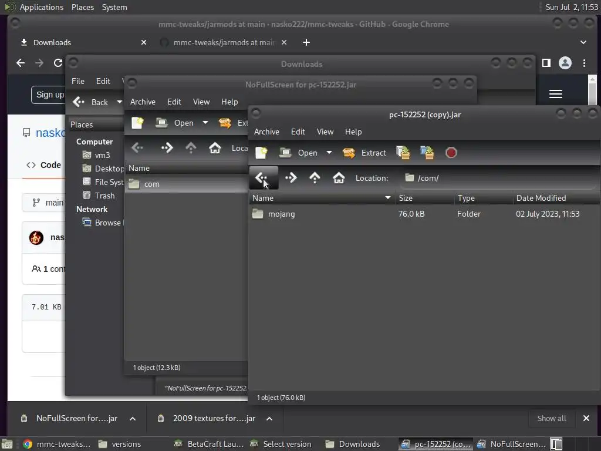Open Archive menu in NoFullScreen jar window
Viewport: 601px width, 451px height.
pyautogui.click(x=143, y=102)
